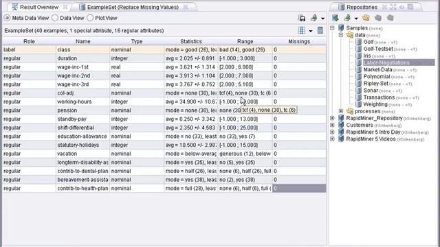Select the Plot View radio button
Viewport: 440px width, 247px height.
[90, 18]
